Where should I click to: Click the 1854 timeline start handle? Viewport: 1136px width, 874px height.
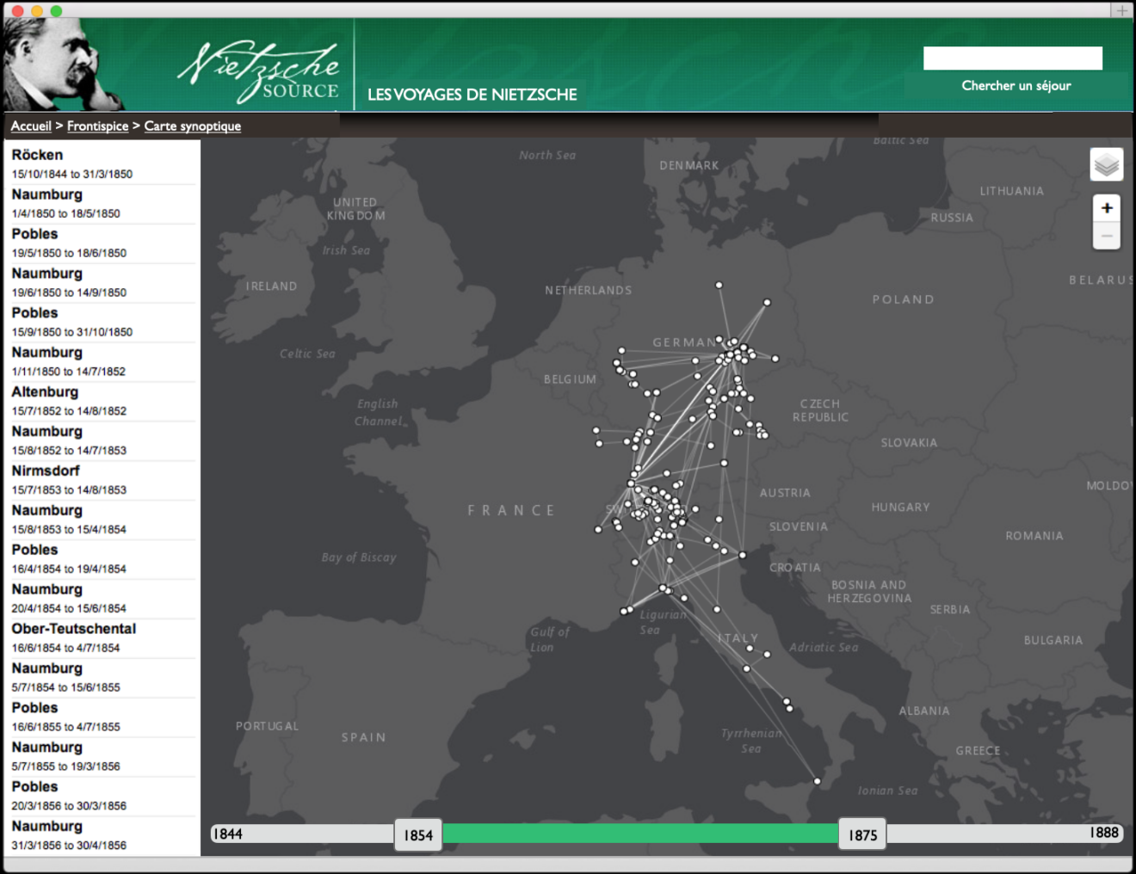(418, 834)
